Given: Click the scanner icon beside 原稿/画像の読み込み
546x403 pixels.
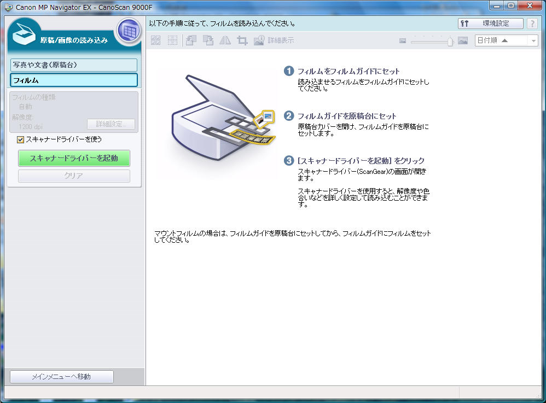Looking at the screenshot, I should [24, 34].
